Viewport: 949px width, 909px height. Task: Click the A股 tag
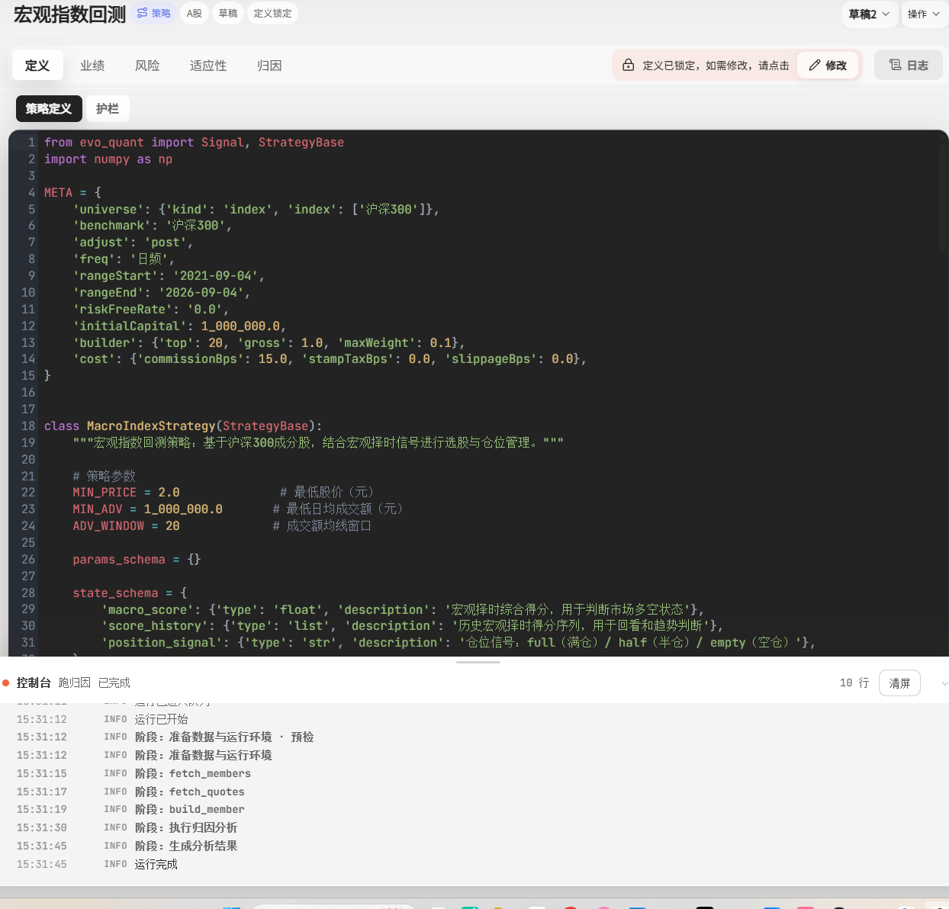pos(195,13)
